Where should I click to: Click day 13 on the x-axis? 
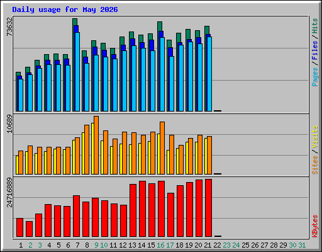(132, 245)
